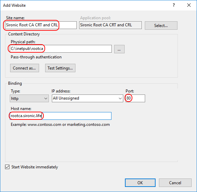Close the Add Website dialog

click(x=189, y=5)
